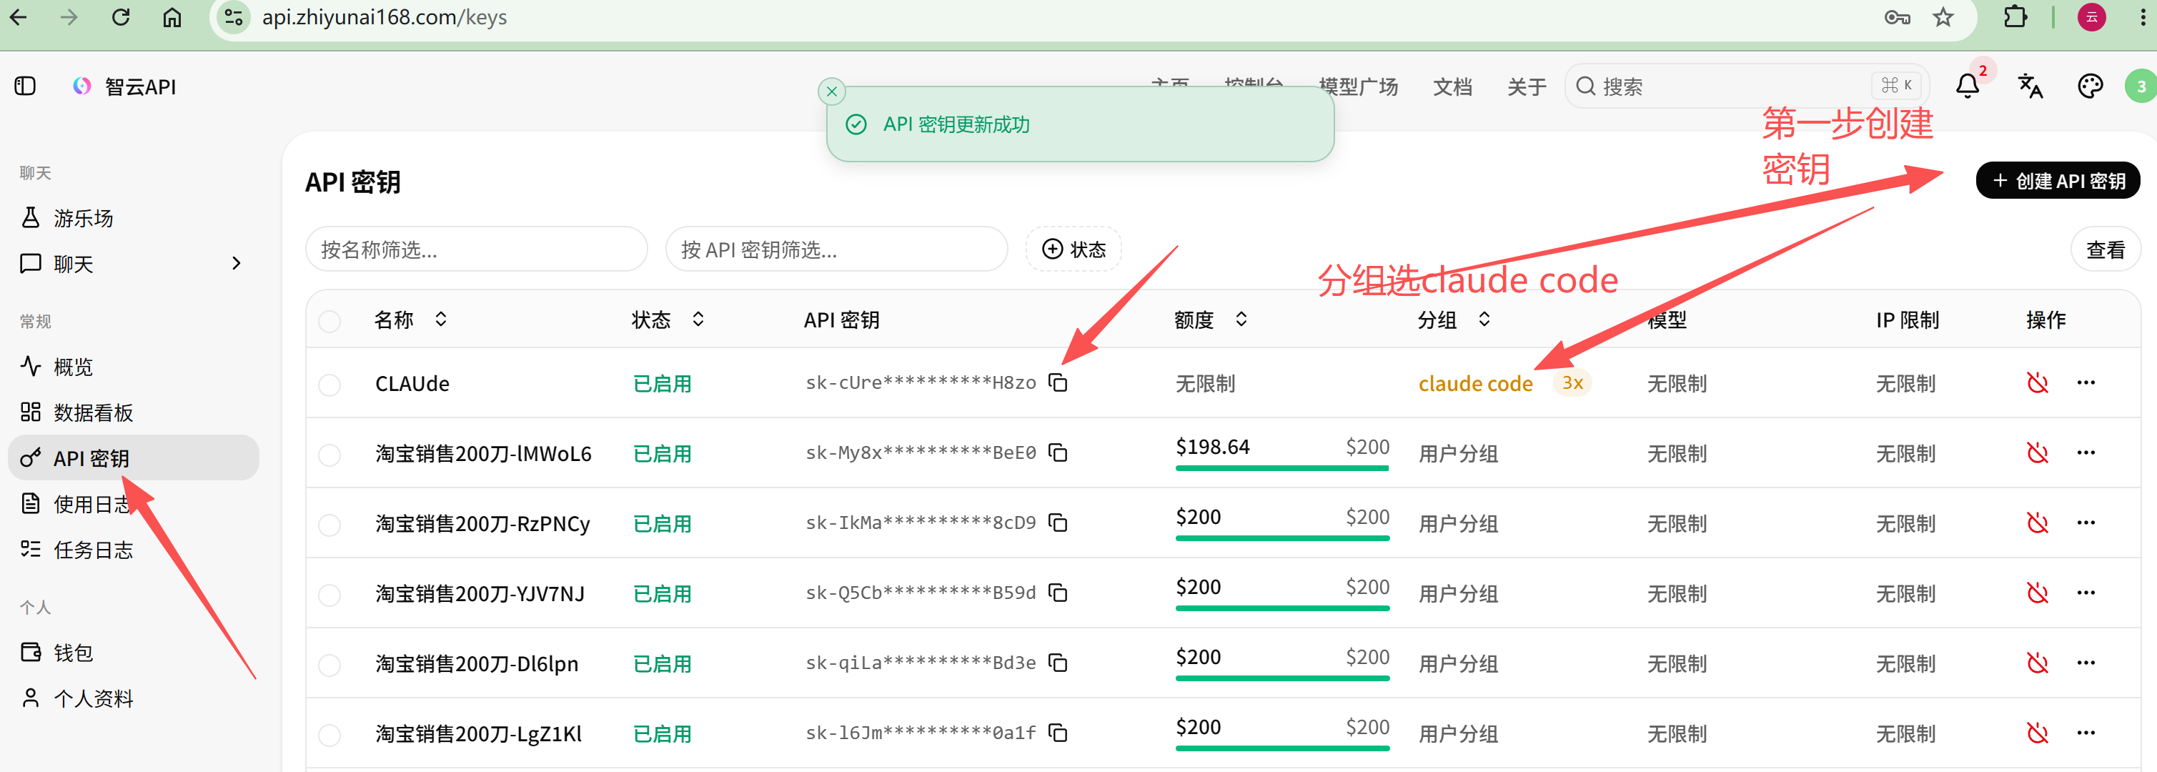Sort table by 名称 column

pos(410,320)
